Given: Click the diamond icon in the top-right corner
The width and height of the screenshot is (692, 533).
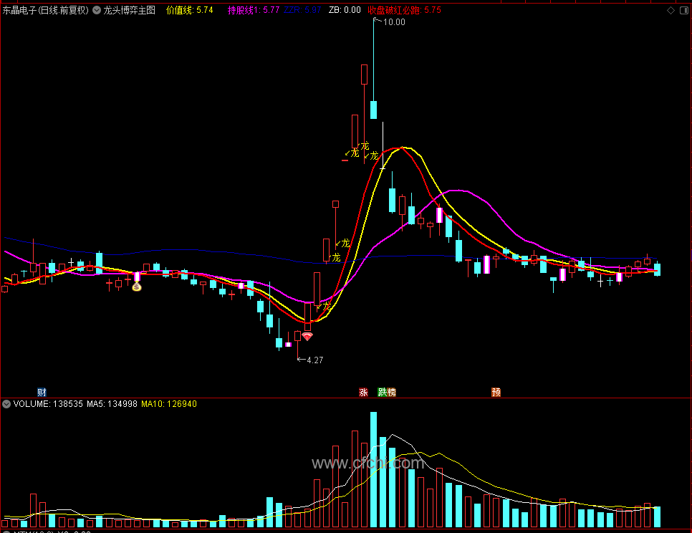Looking at the screenshot, I should tap(671, 10).
